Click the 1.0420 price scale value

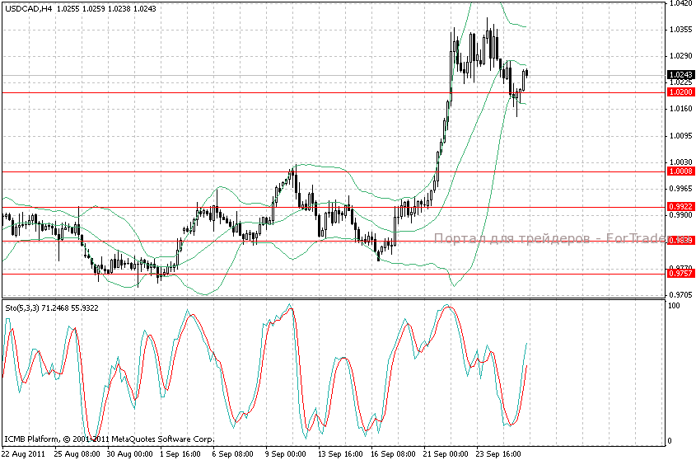(x=680, y=3)
